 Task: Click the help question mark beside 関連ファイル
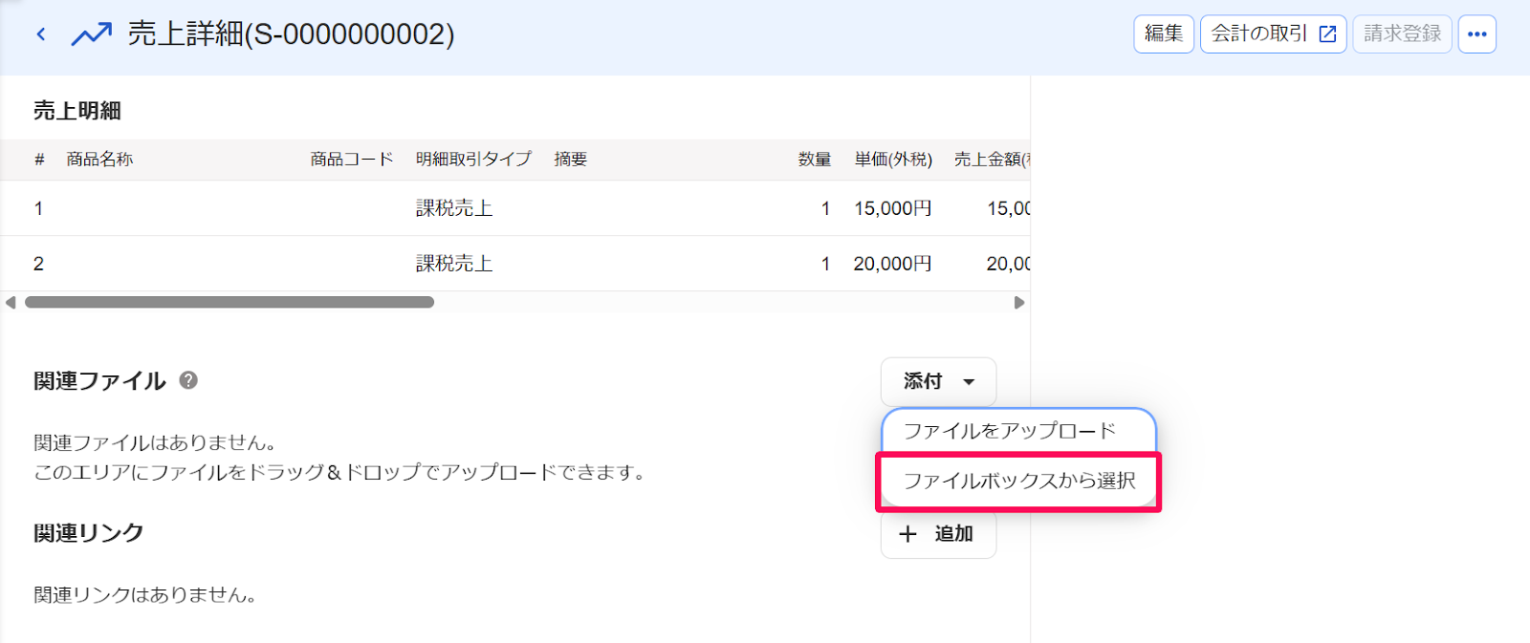[x=188, y=380]
